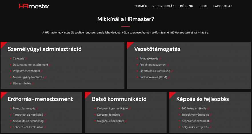Open the Beosztástervezés text link
The width and height of the screenshot is (252, 134).
[x=24, y=109]
